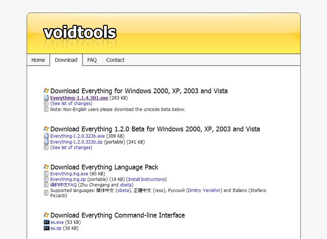Viewport: 327px width, 239px height.
Task: Click Windows flag icon beside 1.2.0 Beta heading
Action: [46, 129]
